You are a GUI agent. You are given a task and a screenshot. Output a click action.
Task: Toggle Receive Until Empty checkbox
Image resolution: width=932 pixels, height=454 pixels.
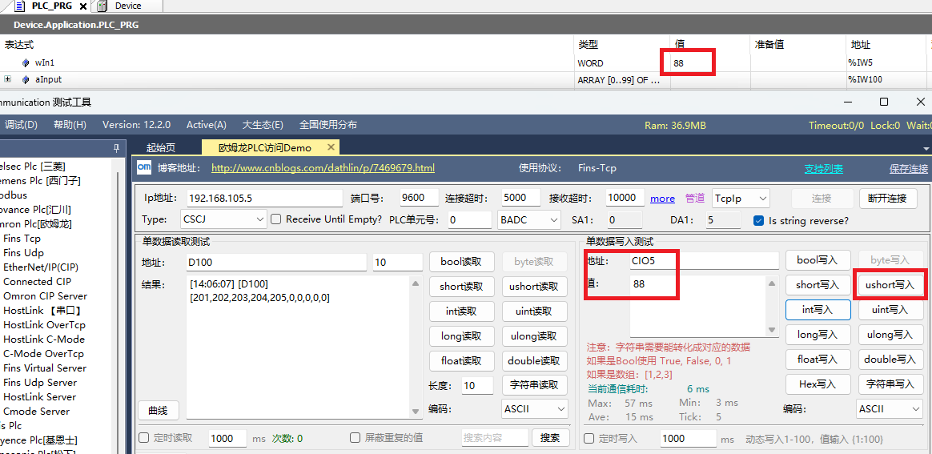pos(275,219)
